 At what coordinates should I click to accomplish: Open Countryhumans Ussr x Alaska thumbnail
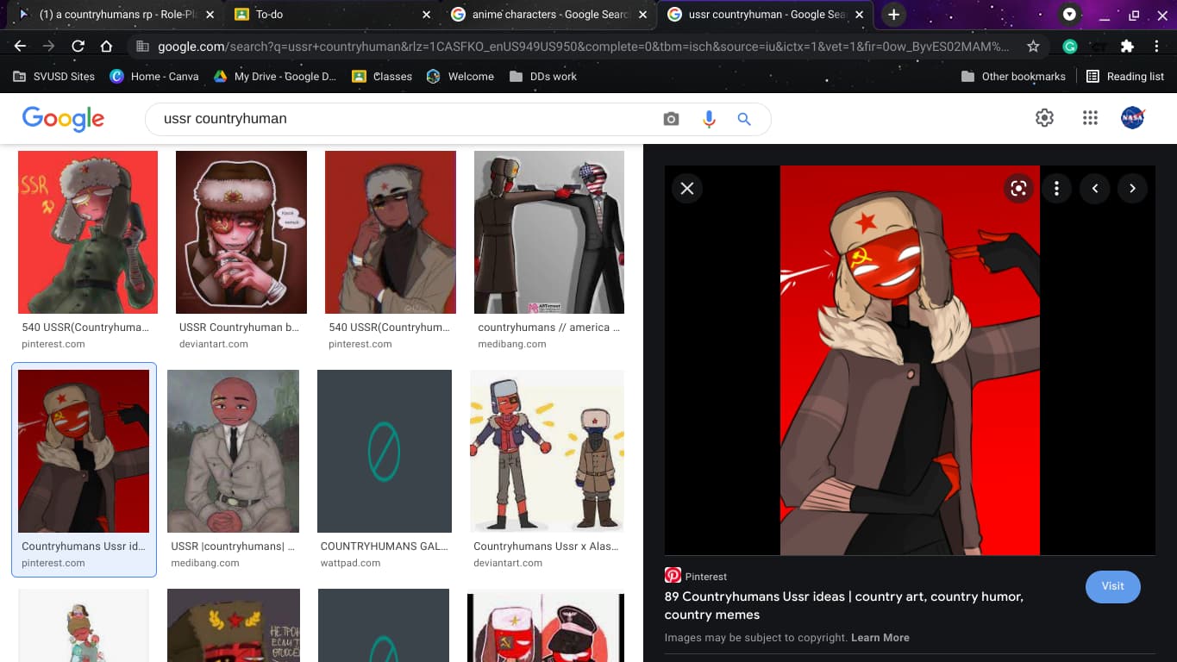[547, 452]
